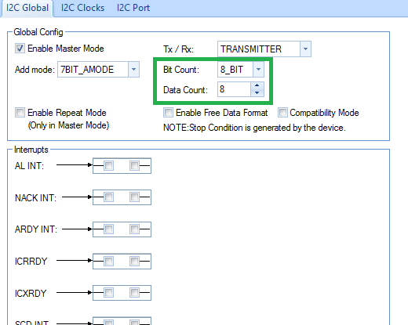The width and height of the screenshot is (408, 325).
Task: Toggle ICXRDY second interrupt checkbox
Action: point(134,293)
